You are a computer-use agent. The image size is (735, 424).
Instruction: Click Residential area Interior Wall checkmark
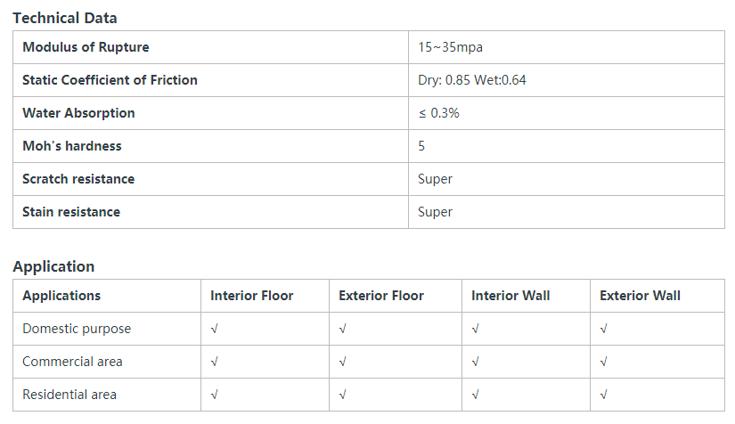pos(476,395)
